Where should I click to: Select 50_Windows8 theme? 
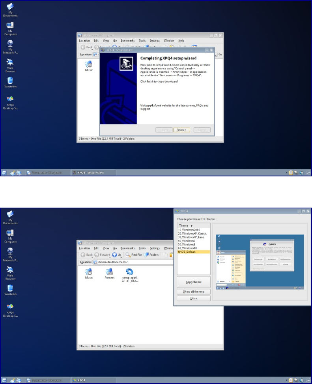point(187,244)
